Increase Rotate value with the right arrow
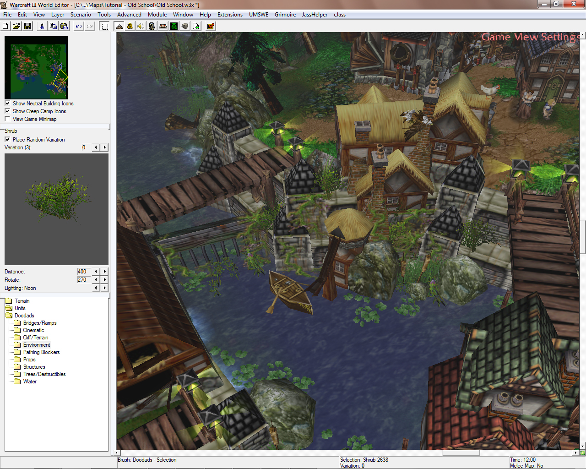Screen dimensions: 586x469 point(105,280)
